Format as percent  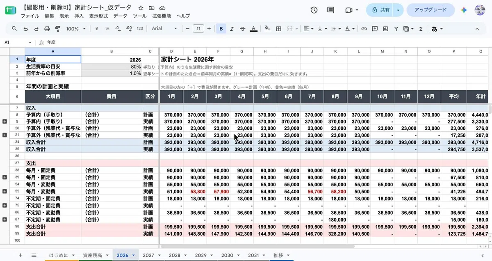(x=107, y=29)
